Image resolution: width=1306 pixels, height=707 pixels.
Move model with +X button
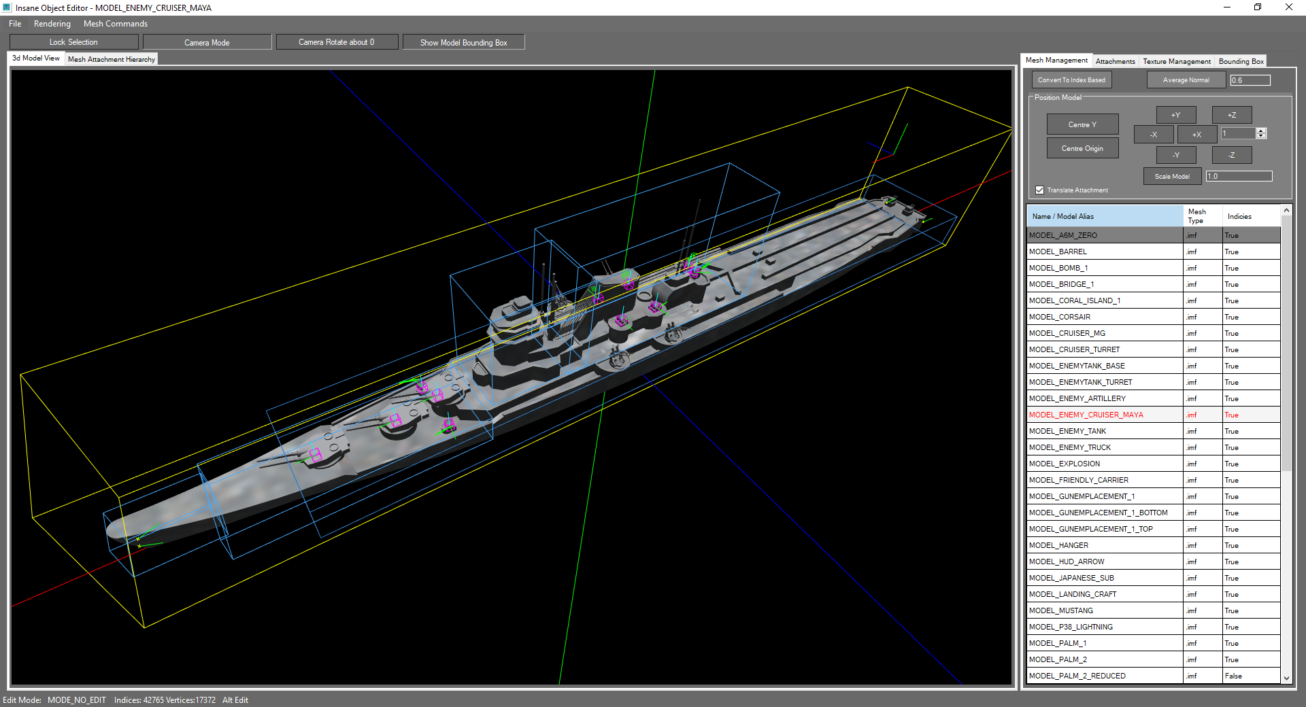1196,135
